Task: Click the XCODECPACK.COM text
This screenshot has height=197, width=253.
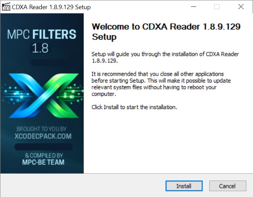Action: 43,136
